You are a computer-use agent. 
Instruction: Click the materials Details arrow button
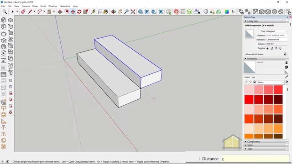click(287, 82)
